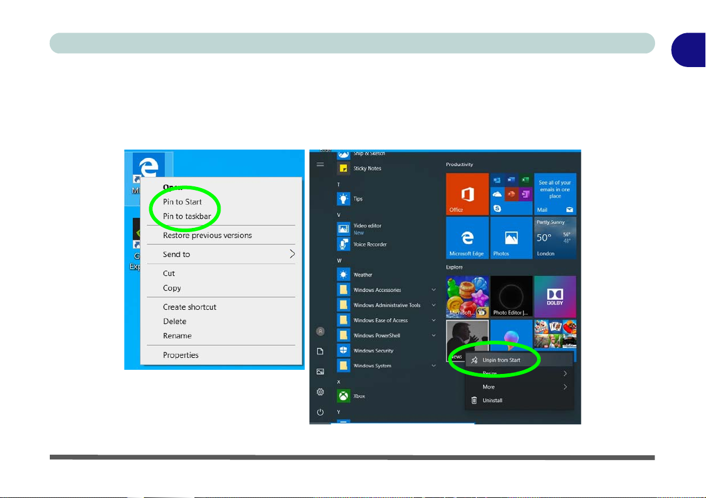Image resolution: width=706 pixels, height=498 pixels.
Task: Open the Tips app lightbulb icon
Action: 344,199
